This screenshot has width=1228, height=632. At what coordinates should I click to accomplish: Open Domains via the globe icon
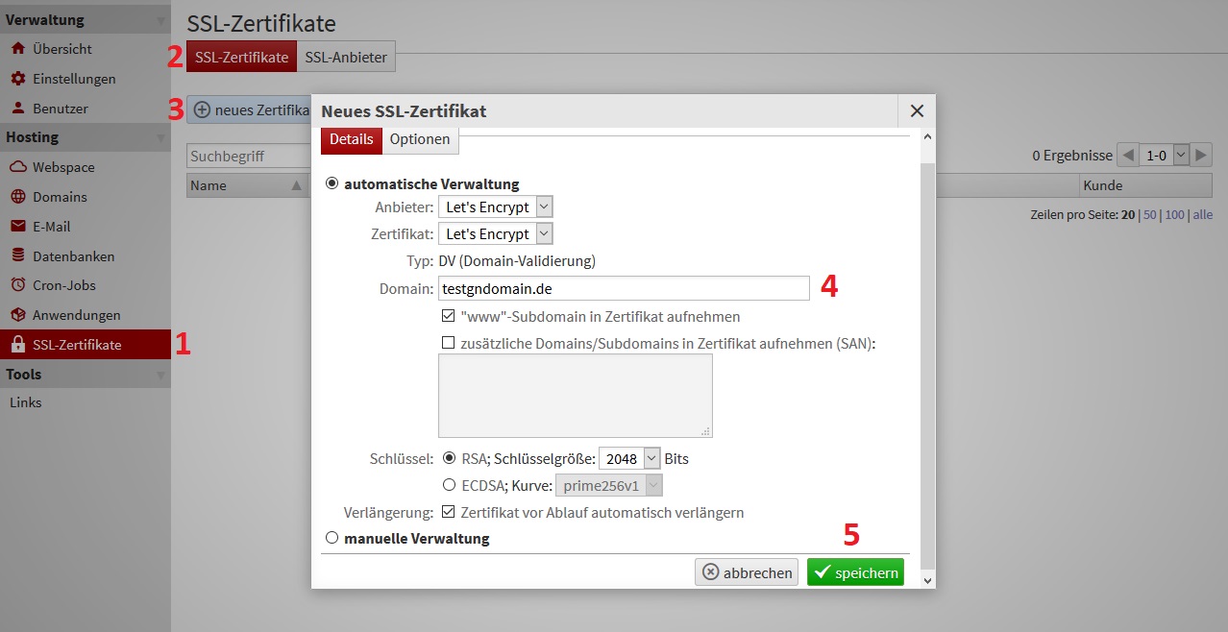(x=17, y=197)
